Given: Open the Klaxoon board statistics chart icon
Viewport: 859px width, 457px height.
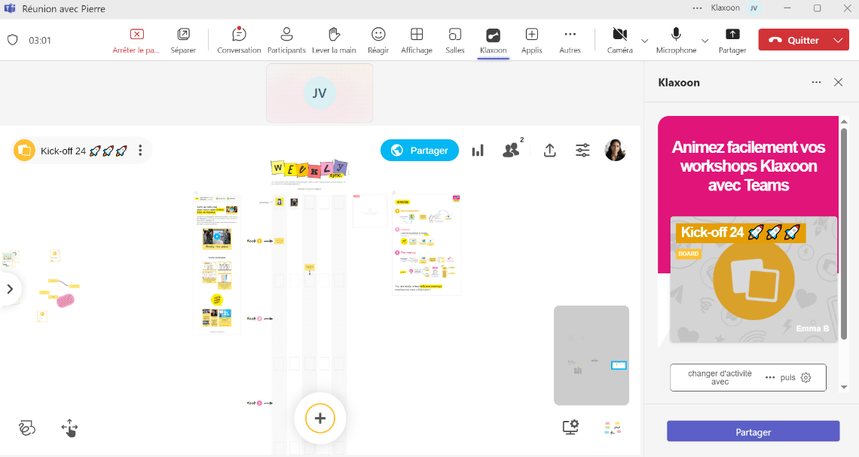Looking at the screenshot, I should (x=478, y=151).
